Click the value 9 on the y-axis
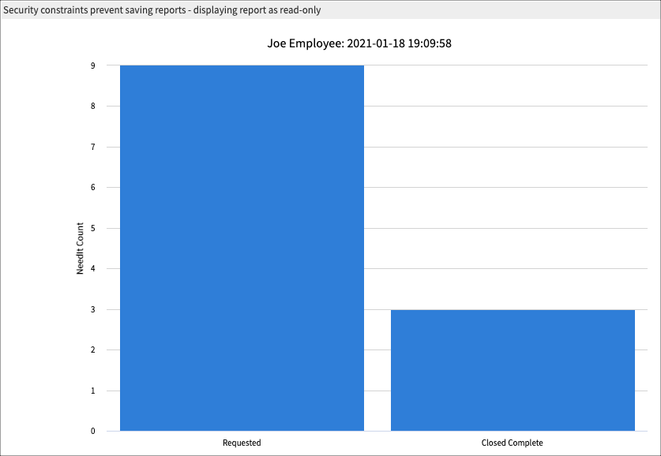Screen dimensions: 661x456 pos(92,65)
